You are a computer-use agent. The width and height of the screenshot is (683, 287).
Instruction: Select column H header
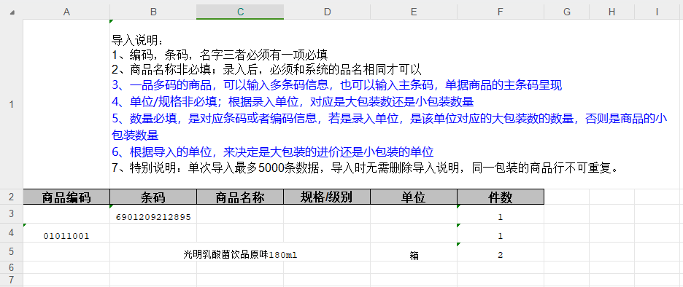(611, 12)
